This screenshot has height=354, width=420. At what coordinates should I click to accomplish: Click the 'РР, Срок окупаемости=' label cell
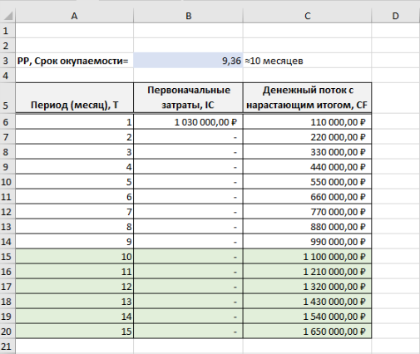coord(74,61)
